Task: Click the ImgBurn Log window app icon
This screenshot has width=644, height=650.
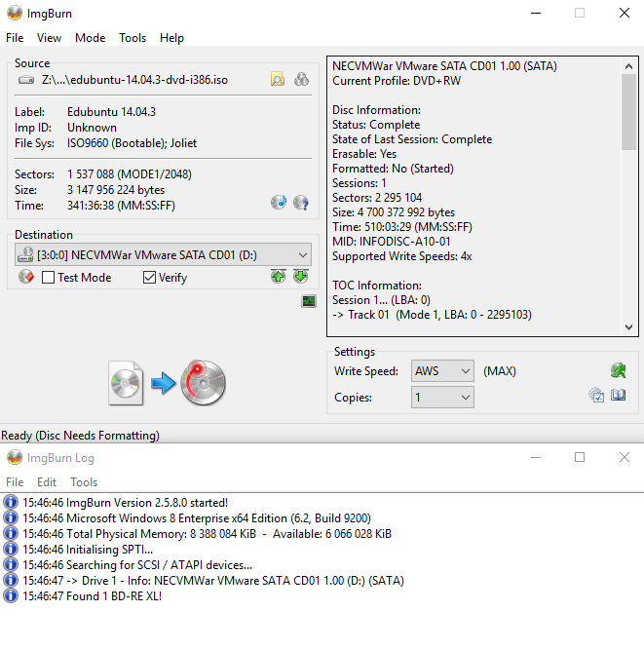Action: tap(15, 458)
